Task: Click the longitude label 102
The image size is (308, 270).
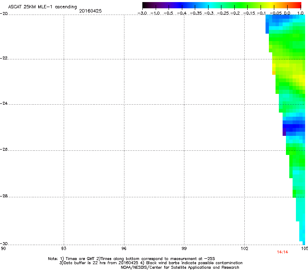Action: tap(244, 248)
